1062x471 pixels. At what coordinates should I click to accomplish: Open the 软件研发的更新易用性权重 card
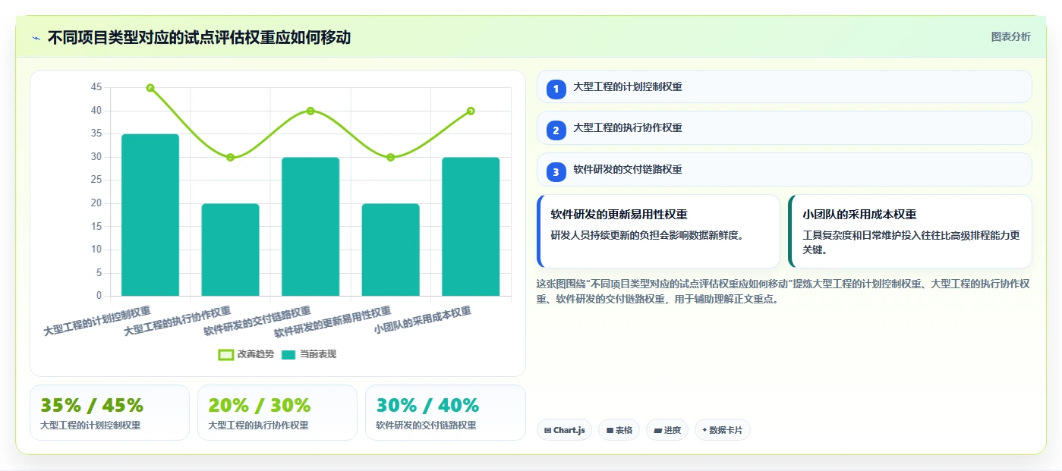point(658,231)
